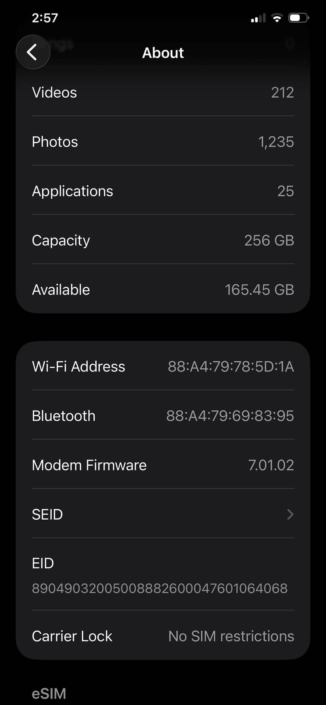
Task: Tap the clock time in status bar
Action: pyautogui.click(x=45, y=18)
